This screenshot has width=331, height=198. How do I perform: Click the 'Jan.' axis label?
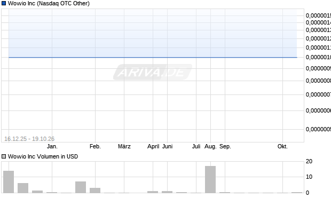point(52,146)
